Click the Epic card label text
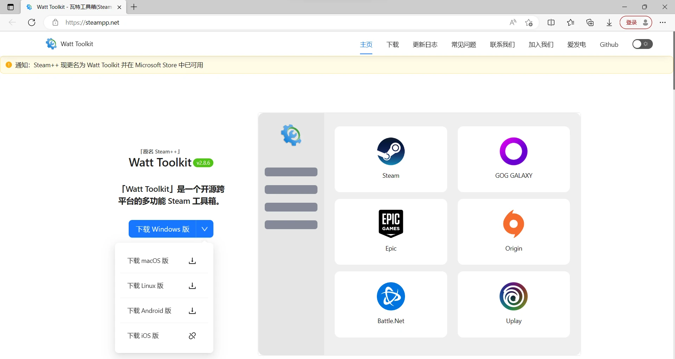The width and height of the screenshot is (675, 359). [391, 248]
